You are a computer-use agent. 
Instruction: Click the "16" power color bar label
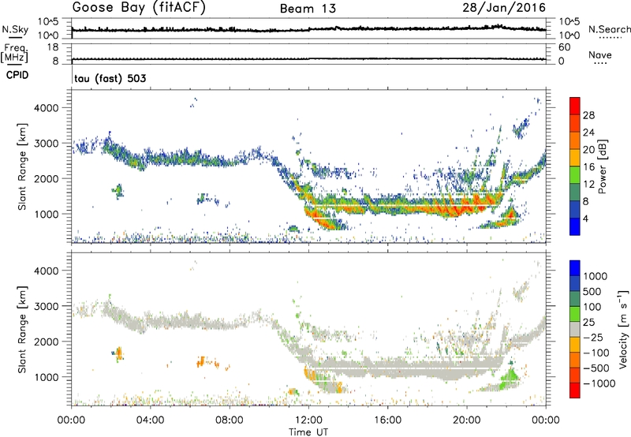(588, 167)
